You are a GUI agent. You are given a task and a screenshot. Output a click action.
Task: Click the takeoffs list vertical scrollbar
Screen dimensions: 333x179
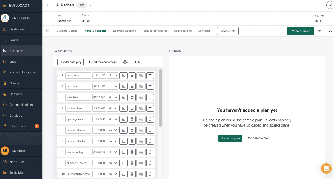160,98
